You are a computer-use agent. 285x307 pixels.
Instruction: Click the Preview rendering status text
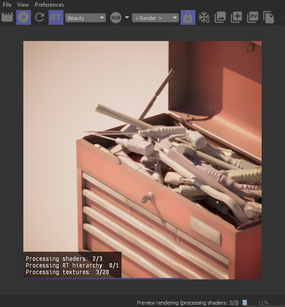[187, 303]
